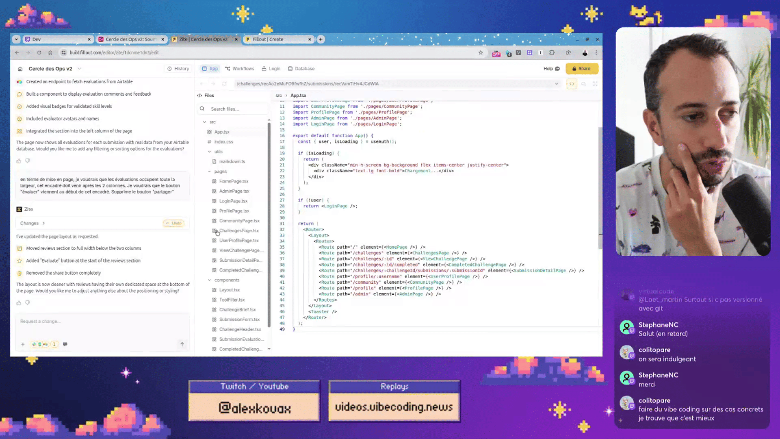
Task: Click the OFF extension badge in the browser toolbar
Action: click(x=496, y=53)
